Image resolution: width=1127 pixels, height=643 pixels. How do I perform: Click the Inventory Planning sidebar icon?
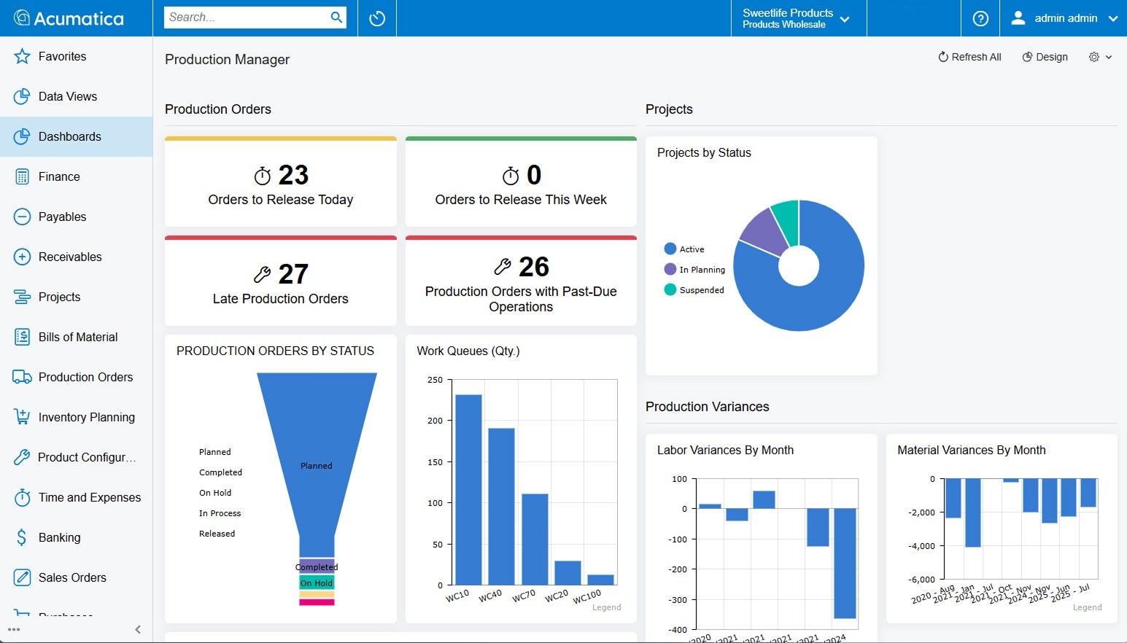pos(22,417)
